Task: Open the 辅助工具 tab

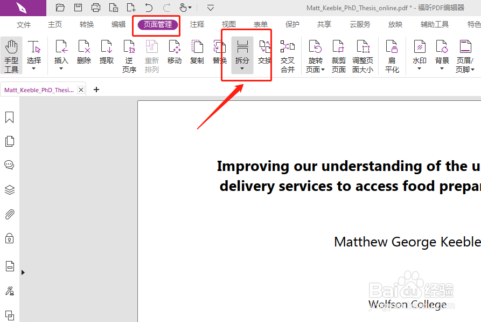Action: [435, 25]
